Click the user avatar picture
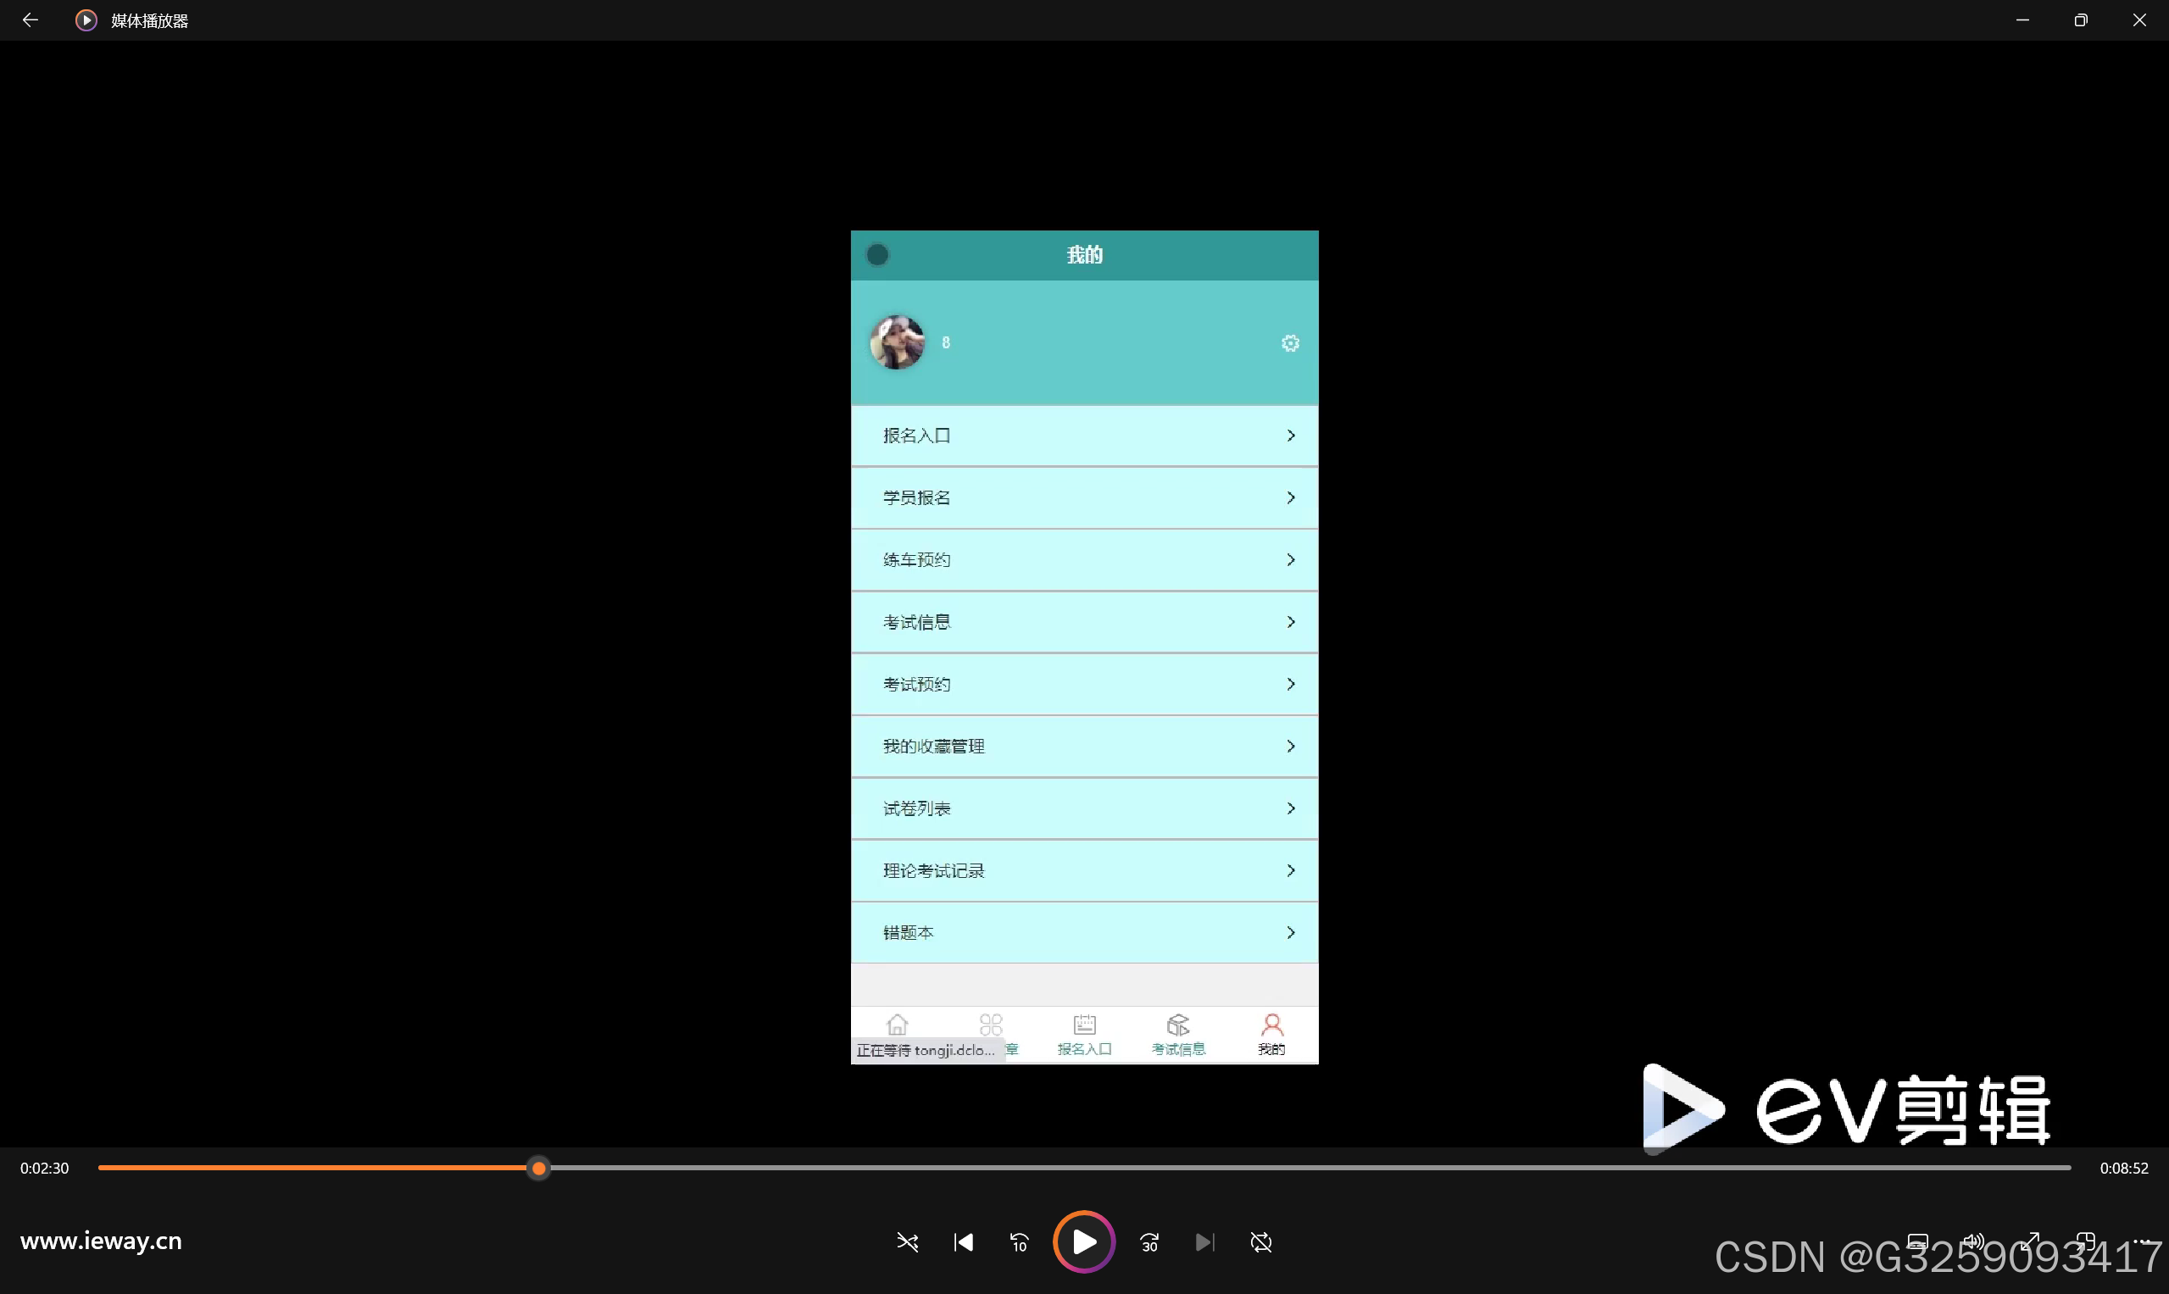Screen dimensions: 2169x1294 [897, 342]
